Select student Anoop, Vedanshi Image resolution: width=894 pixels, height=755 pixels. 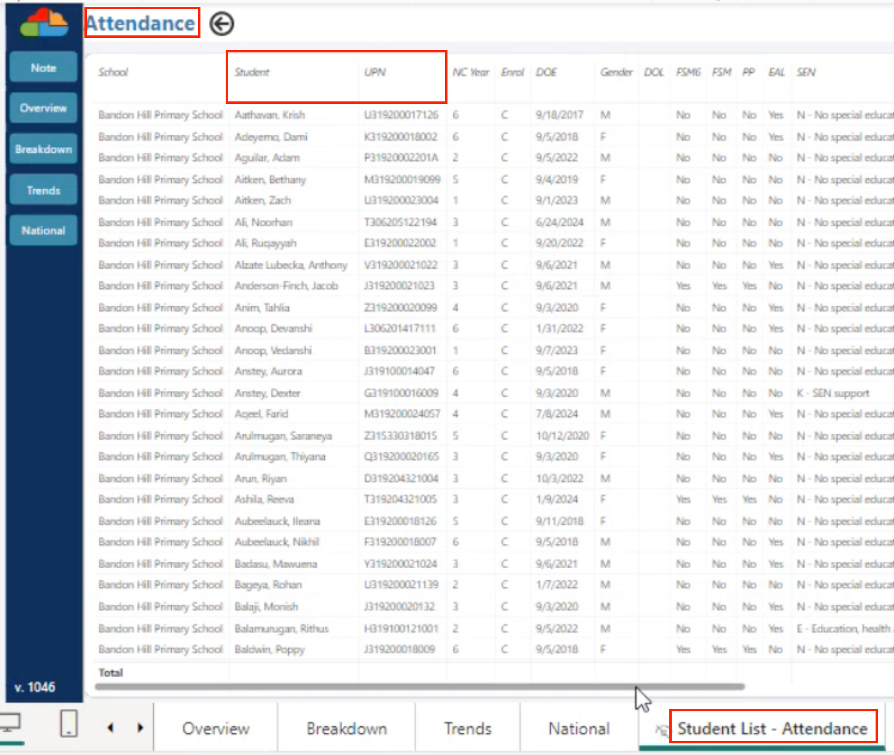(273, 350)
